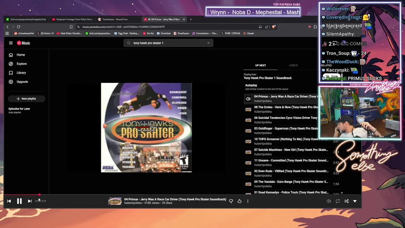
Task: Reload the music.youtube.com page
Action: (x=19, y=27)
